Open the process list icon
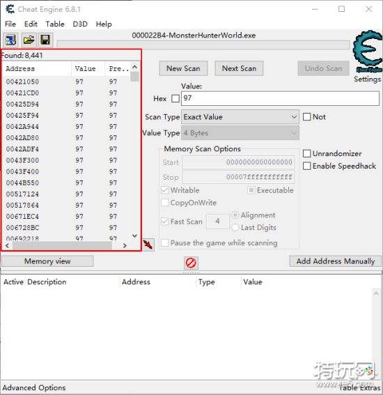The height and width of the screenshot is (395, 383). [x=10, y=40]
